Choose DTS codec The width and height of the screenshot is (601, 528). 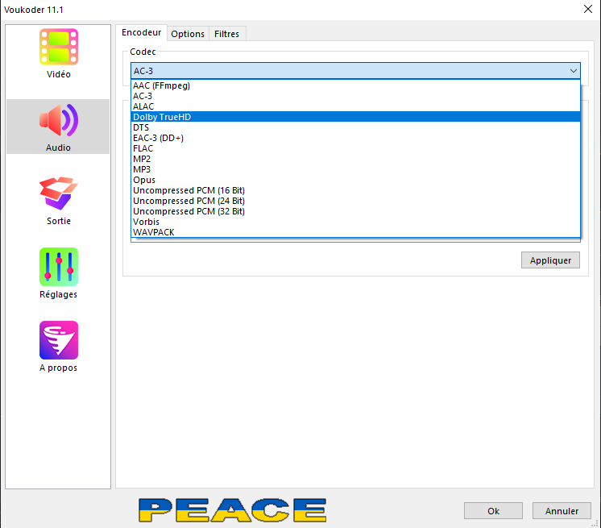355,127
